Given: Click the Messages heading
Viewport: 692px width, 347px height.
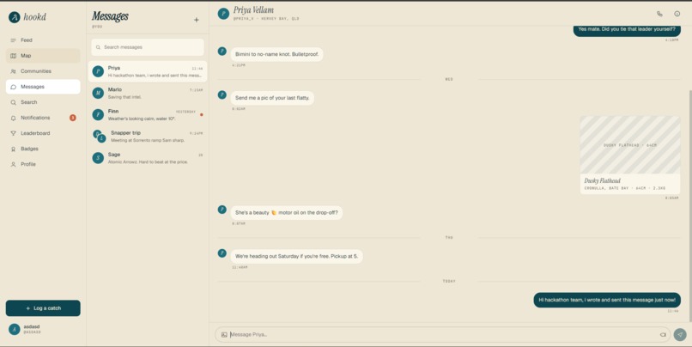Looking at the screenshot, I should [x=110, y=16].
